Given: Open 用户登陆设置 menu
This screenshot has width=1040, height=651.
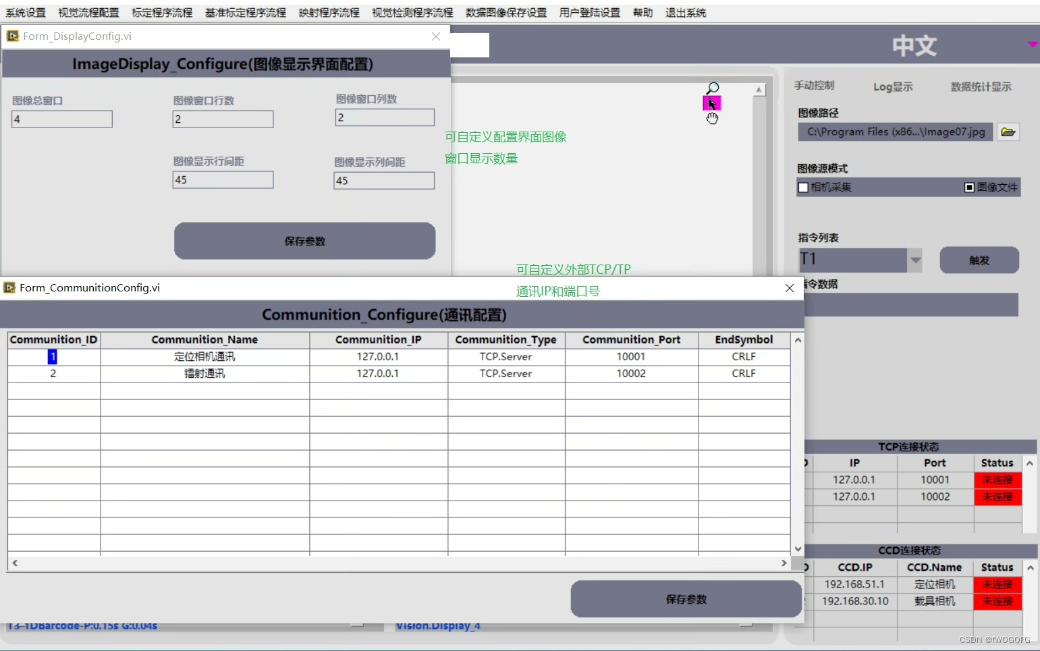Looking at the screenshot, I should [x=590, y=13].
